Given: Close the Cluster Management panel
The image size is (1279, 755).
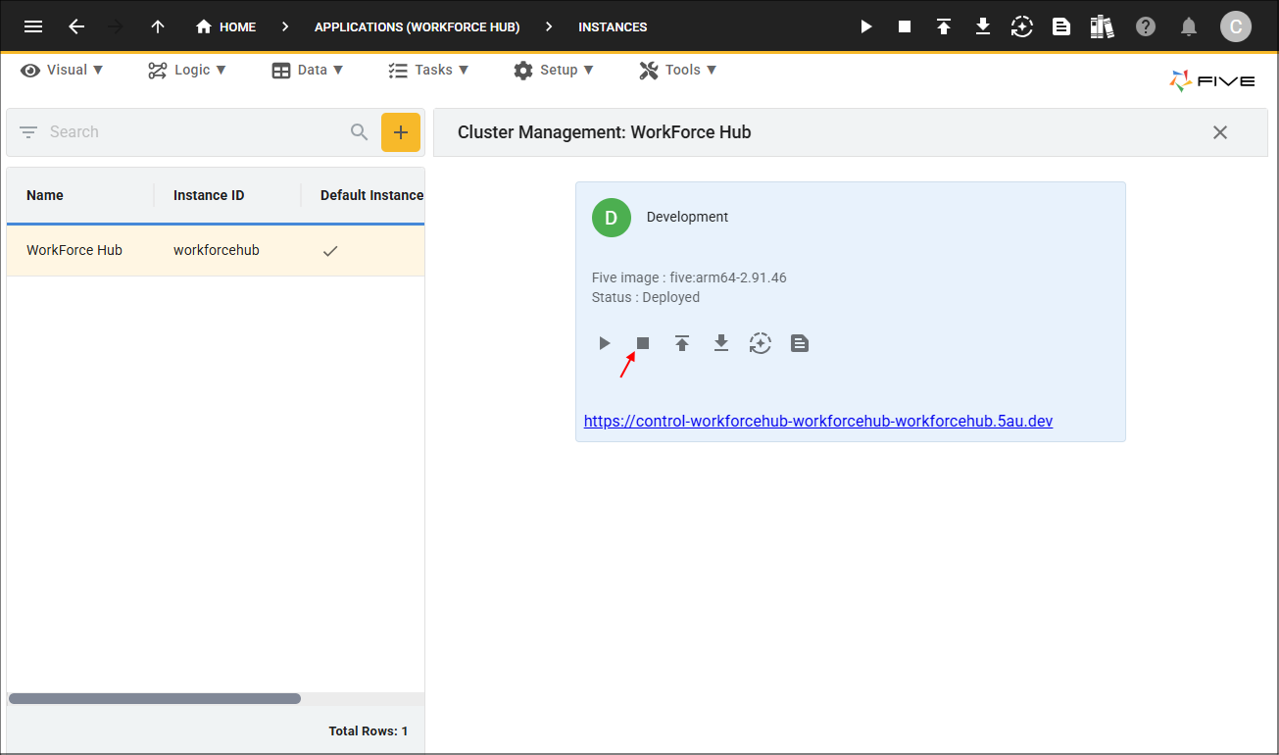Looking at the screenshot, I should coord(1220,132).
